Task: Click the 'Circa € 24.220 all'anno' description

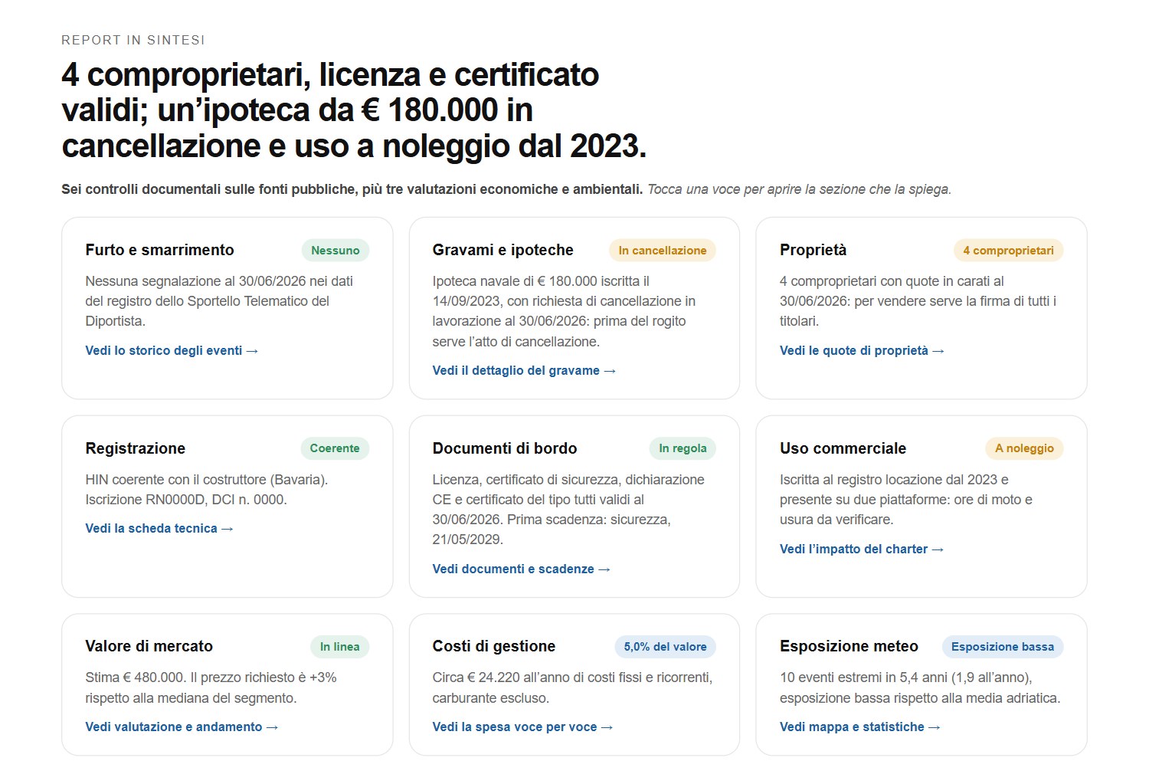Action: (x=572, y=687)
